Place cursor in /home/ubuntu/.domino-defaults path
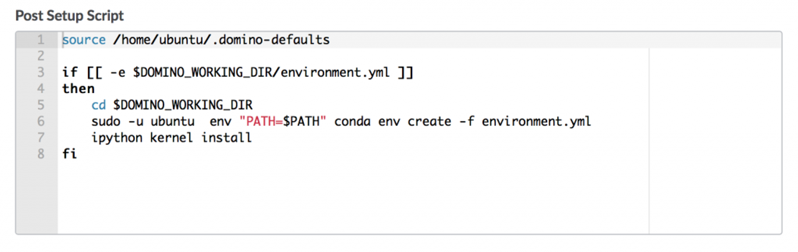Image resolution: width=798 pixels, height=252 pixels. tap(221, 40)
